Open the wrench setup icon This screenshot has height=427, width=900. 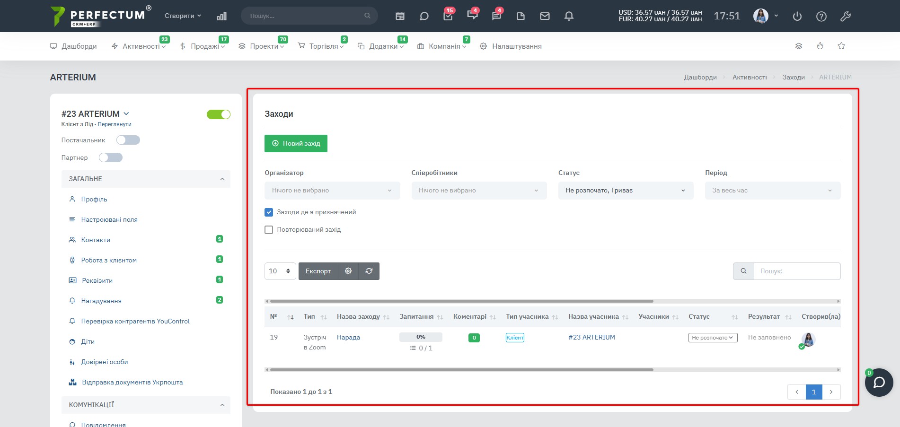pos(846,17)
